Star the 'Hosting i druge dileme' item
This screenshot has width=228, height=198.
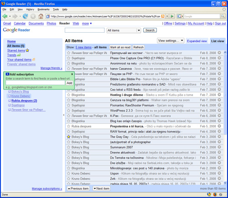tap(68, 95)
